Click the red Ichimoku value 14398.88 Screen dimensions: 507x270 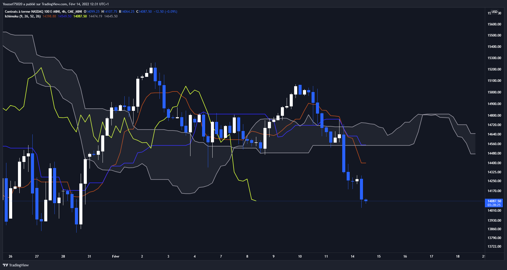(49, 16)
